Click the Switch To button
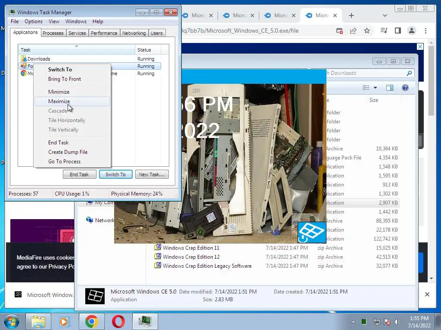The height and width of the screenshot is (330, 441). point(115,174)
